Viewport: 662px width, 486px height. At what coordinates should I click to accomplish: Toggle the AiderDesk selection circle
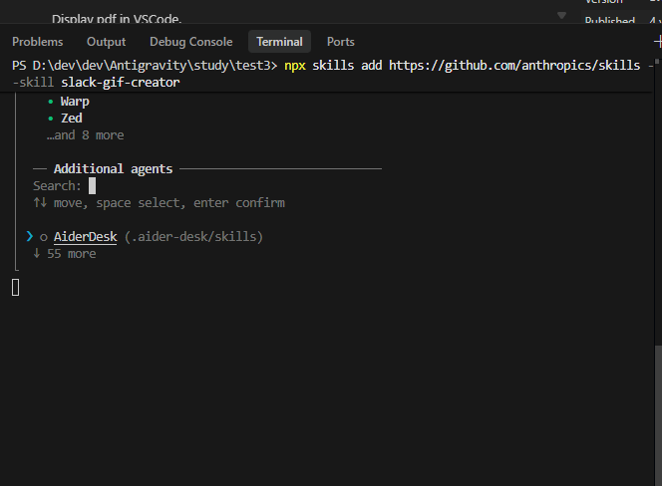pyautogui.click(x=44, y=237)
